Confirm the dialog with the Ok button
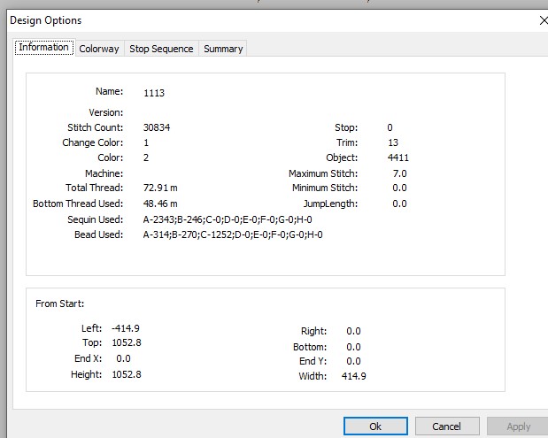The image size is (548, 438). point(375,426)
